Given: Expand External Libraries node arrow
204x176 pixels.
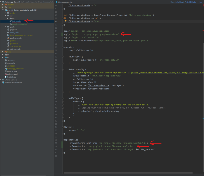Looking at the screenshot, I should [1, 80].
